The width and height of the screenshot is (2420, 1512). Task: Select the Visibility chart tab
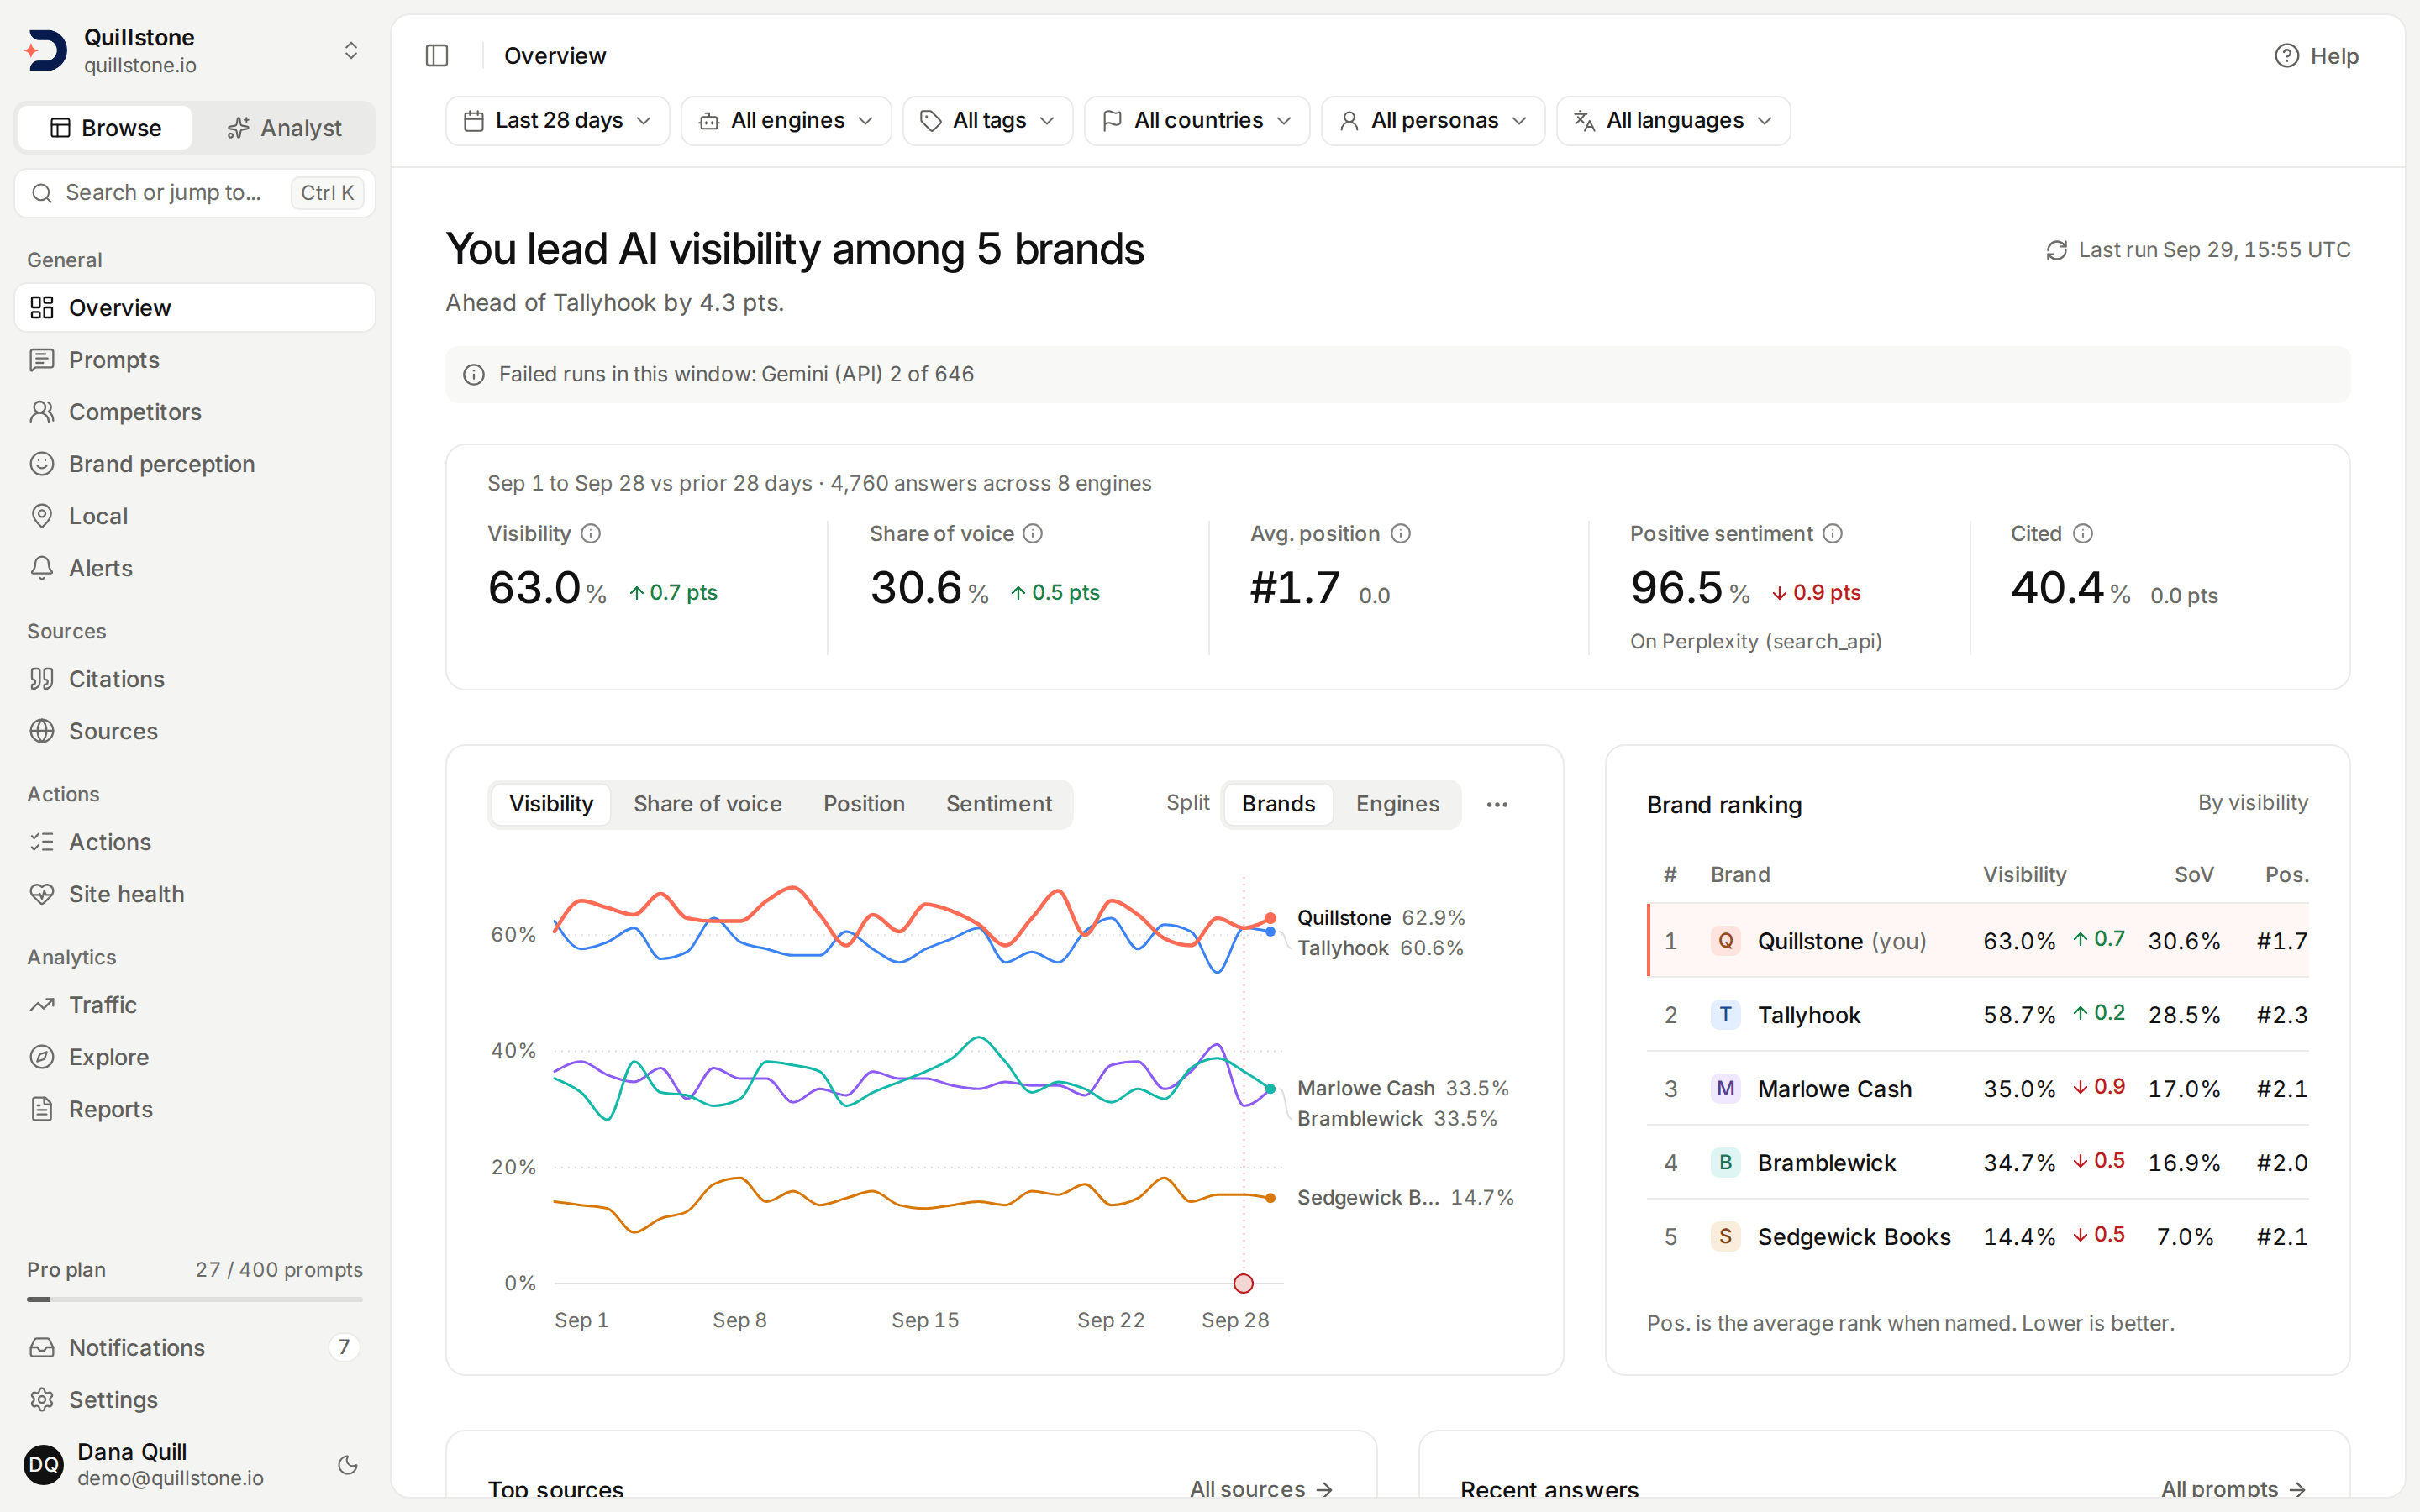[551, 805]
